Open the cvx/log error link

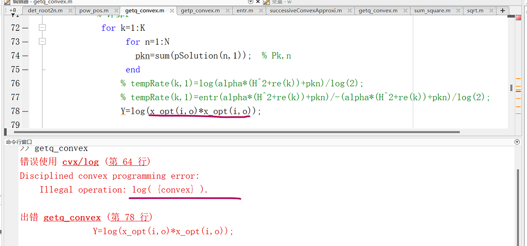(x=81, y=162)
